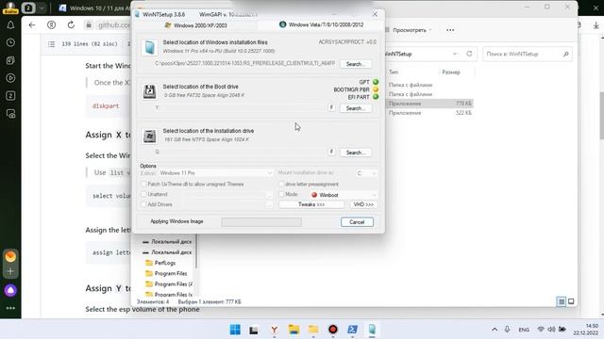Screen dimensions: 604x339
Task: Search for Windows installation files
Action: click(x=356, y=64)
